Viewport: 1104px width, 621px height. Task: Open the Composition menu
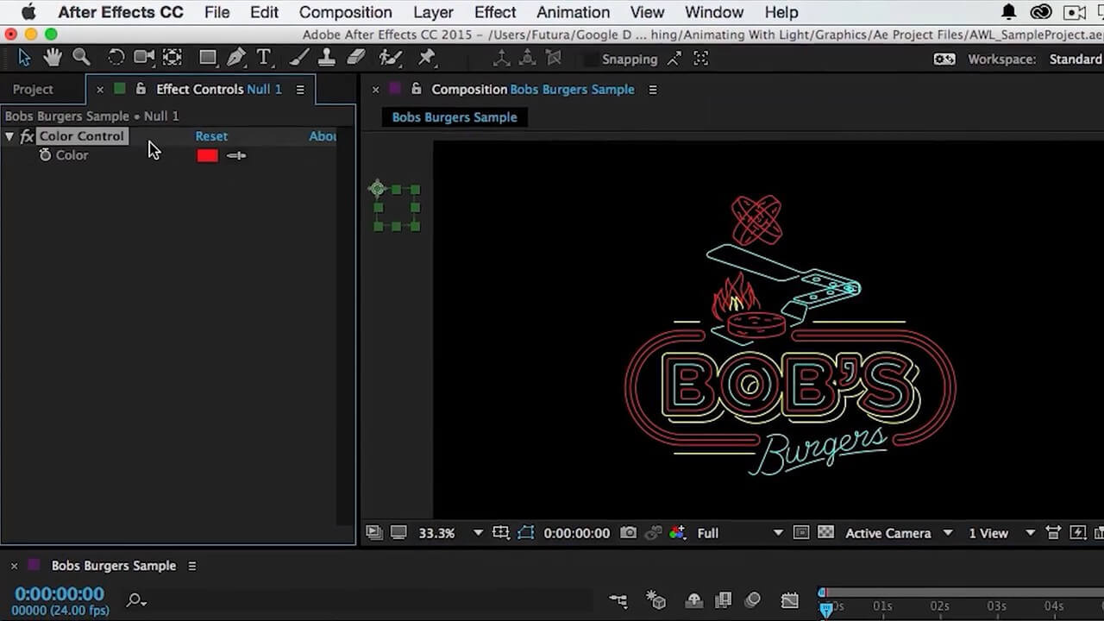[345, 12]
